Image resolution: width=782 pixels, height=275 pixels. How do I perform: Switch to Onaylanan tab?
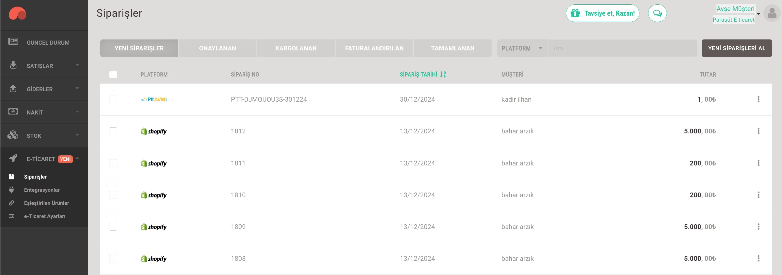[x=217, y=48]
